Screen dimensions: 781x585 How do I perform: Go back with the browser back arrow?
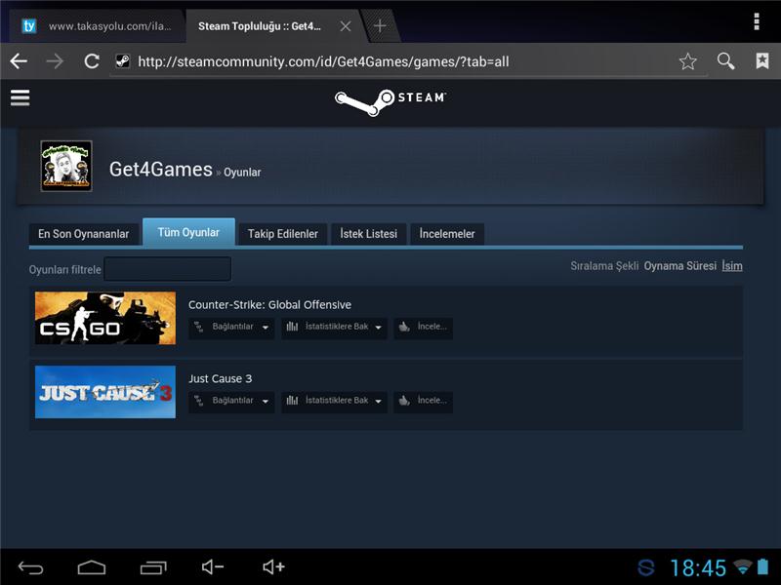pyautogui.click(x=19, y=61)
